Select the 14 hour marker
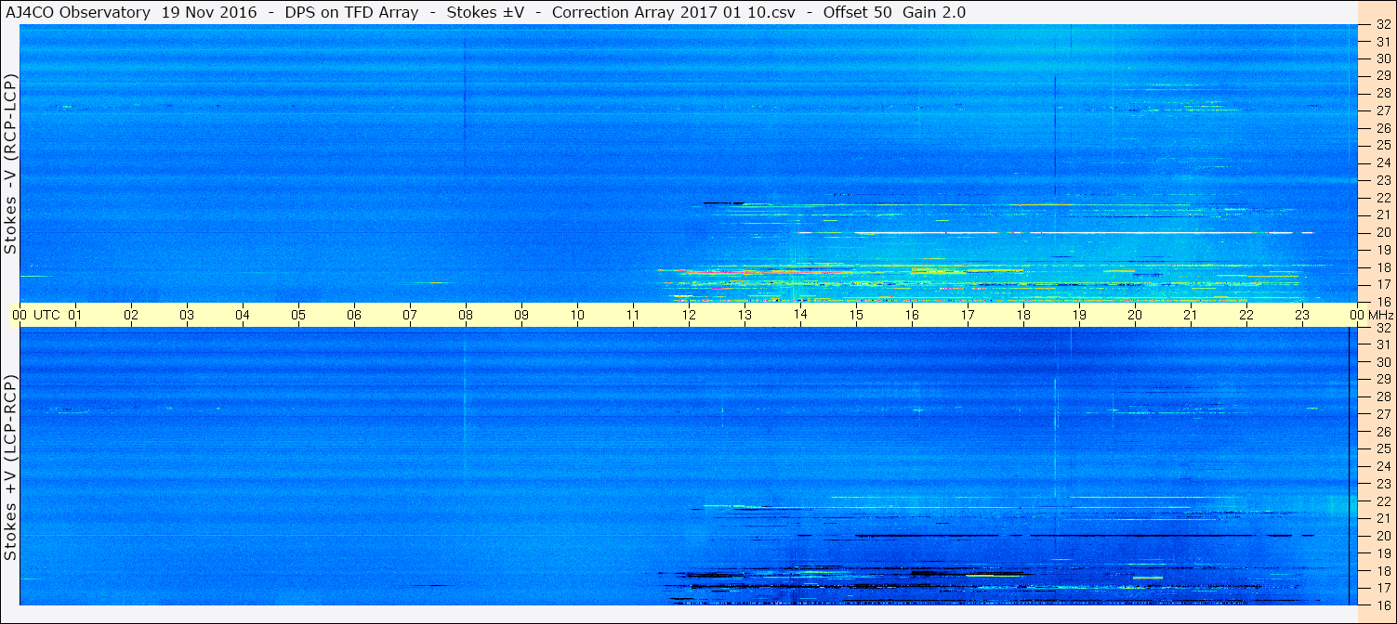This screenshot has width=1397, height=624. point(801,315)
